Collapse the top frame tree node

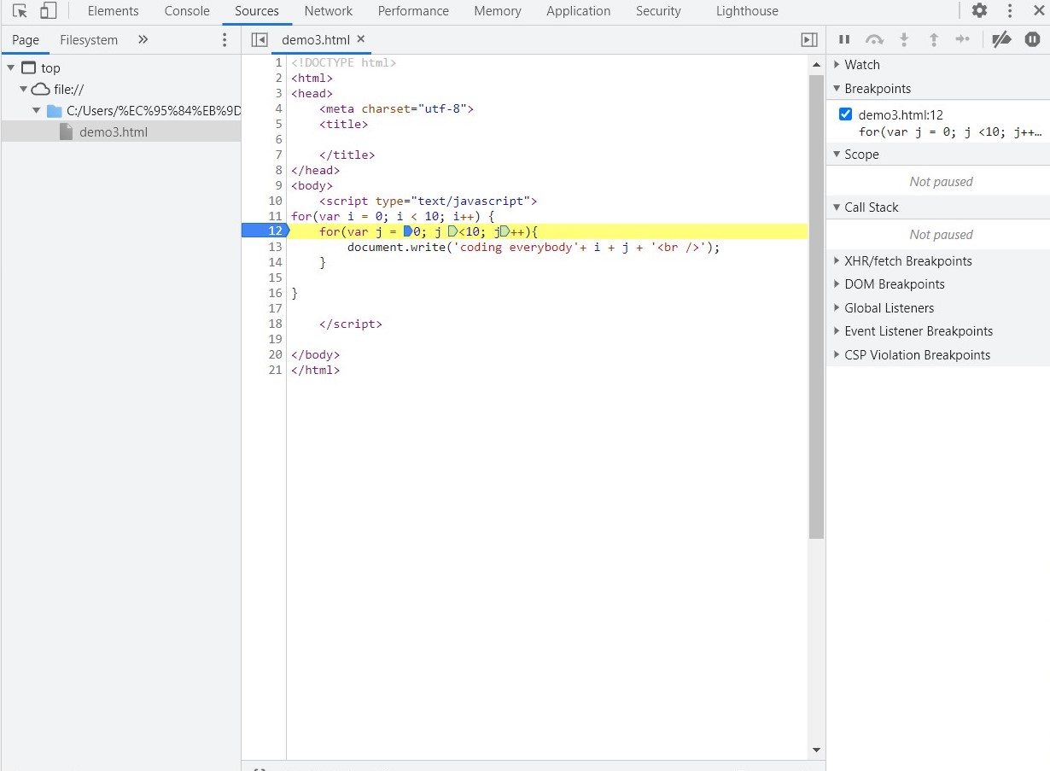tap(11, 68)
